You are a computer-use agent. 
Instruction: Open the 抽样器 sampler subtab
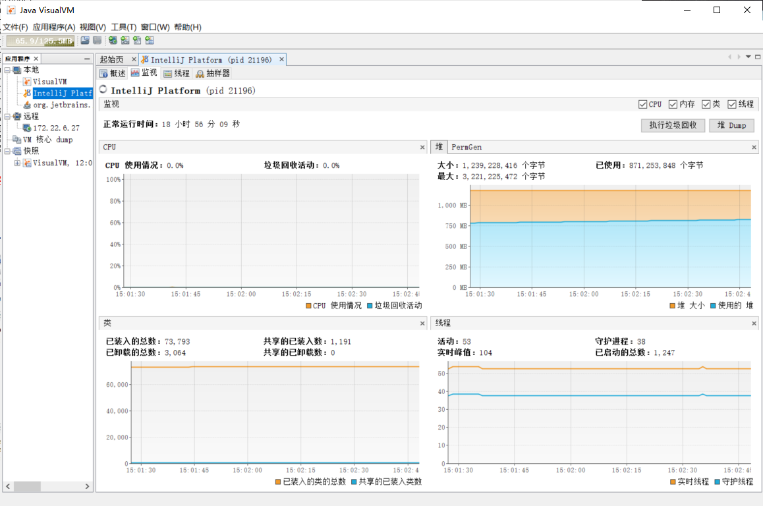pos(213,74)
